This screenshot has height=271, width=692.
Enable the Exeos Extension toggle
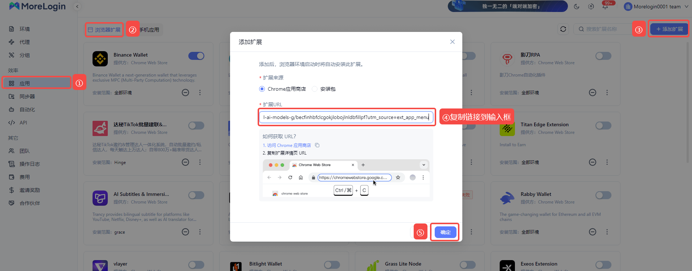pyautogui.click(x=603, y=265)
